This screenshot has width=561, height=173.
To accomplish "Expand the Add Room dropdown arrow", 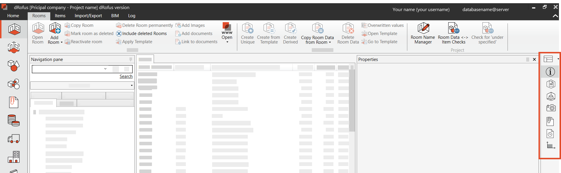I will pyautogui.click(x=62, y=42).
